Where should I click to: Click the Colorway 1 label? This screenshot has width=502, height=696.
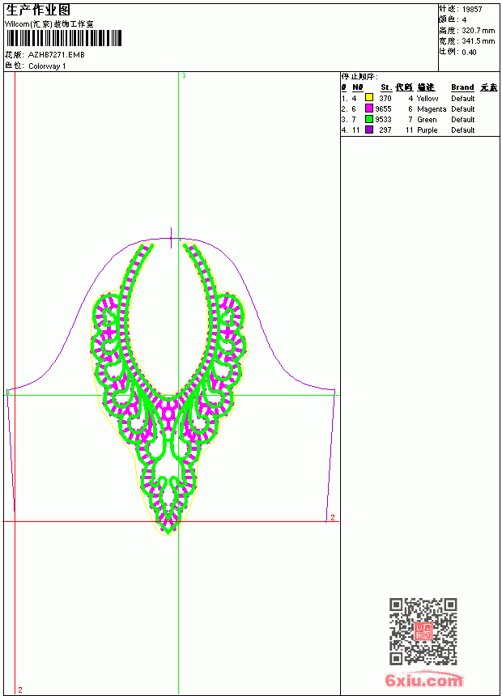coord(47,66)
